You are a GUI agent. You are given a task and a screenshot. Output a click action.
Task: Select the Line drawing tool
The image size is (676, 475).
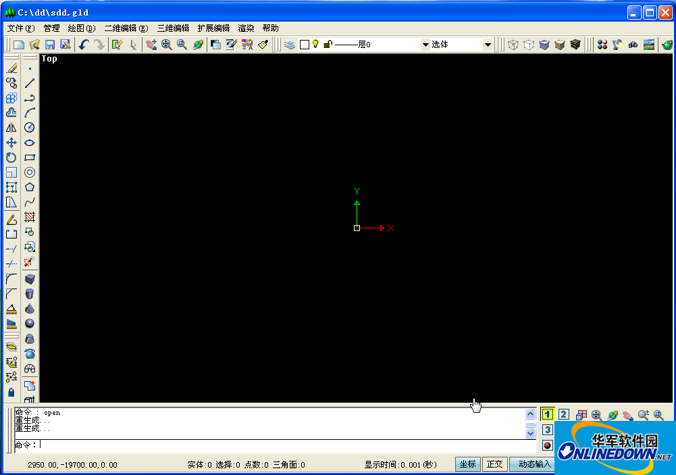click(x=30, y=83)
